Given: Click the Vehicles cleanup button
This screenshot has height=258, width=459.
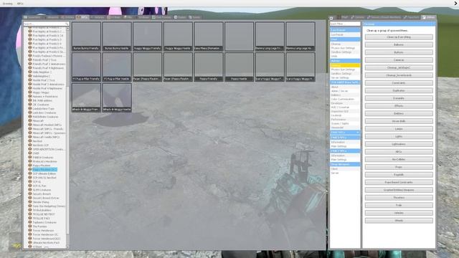Looking at the screenshot, I should coord(399,213).
